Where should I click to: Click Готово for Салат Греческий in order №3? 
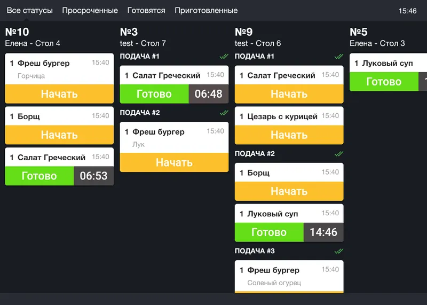click(x=154, y=94)
